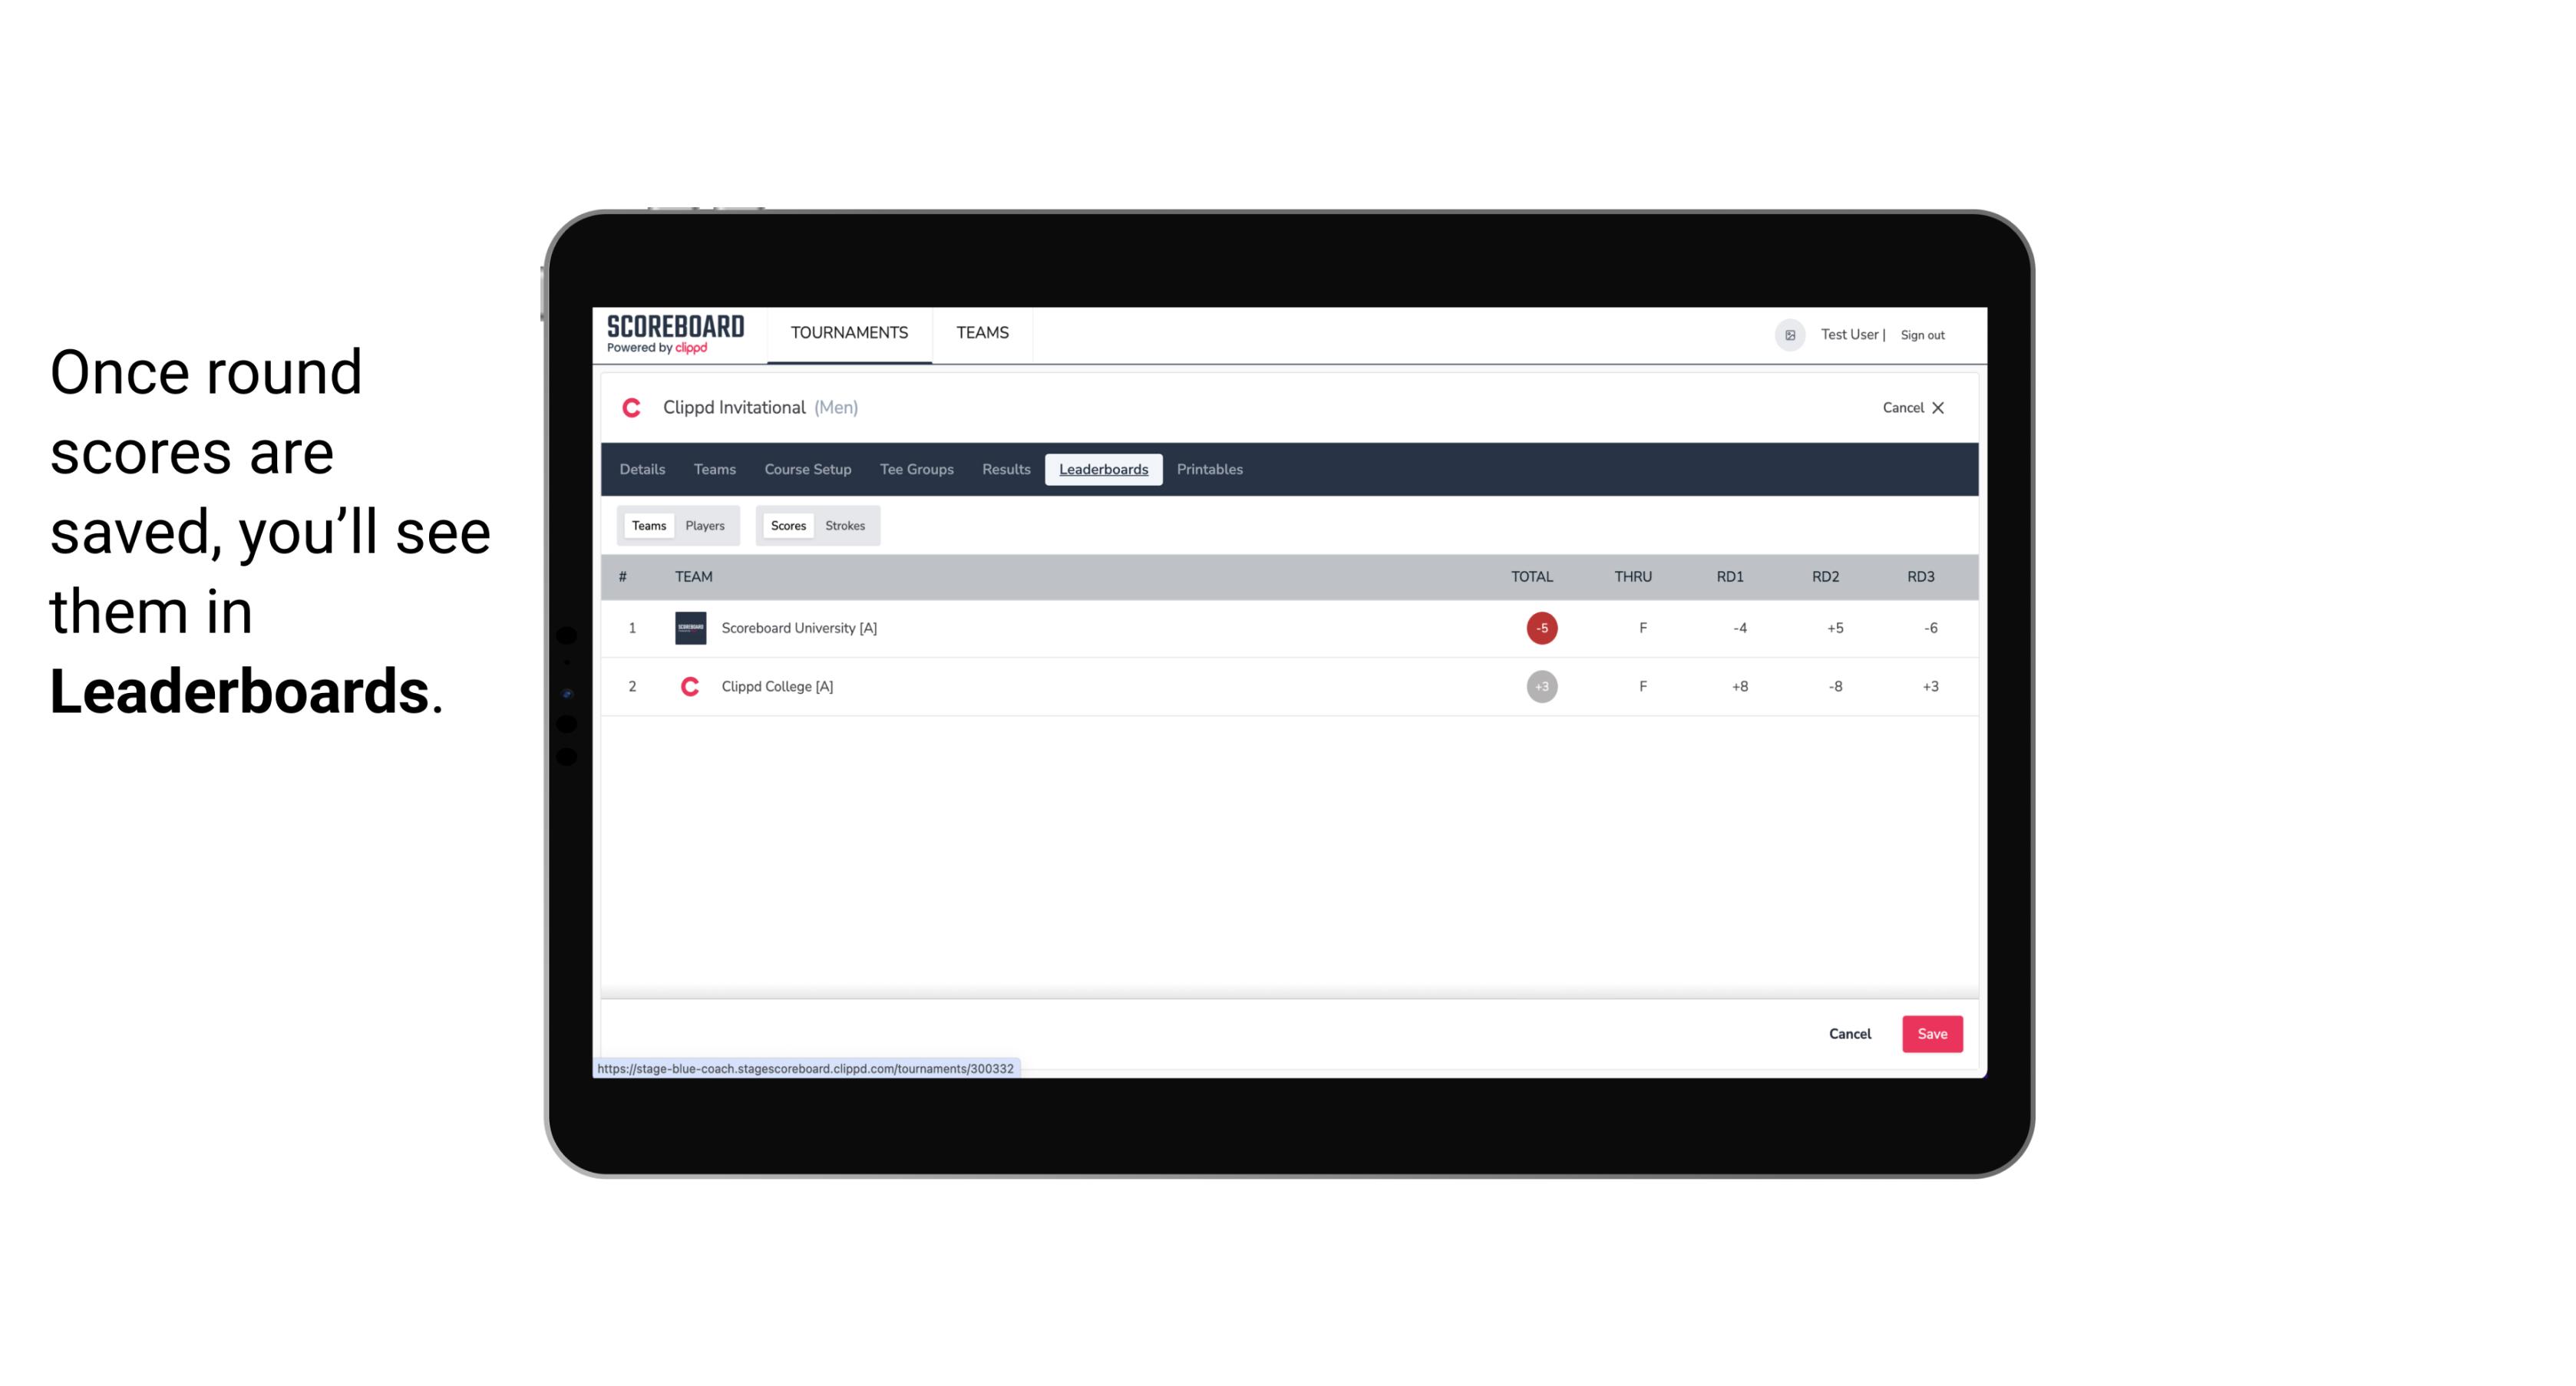Click the Strokes filter button
This screenshot has width=2576, height=1386.
845,524
